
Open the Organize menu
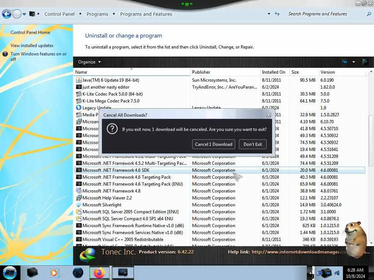[89, 62]
